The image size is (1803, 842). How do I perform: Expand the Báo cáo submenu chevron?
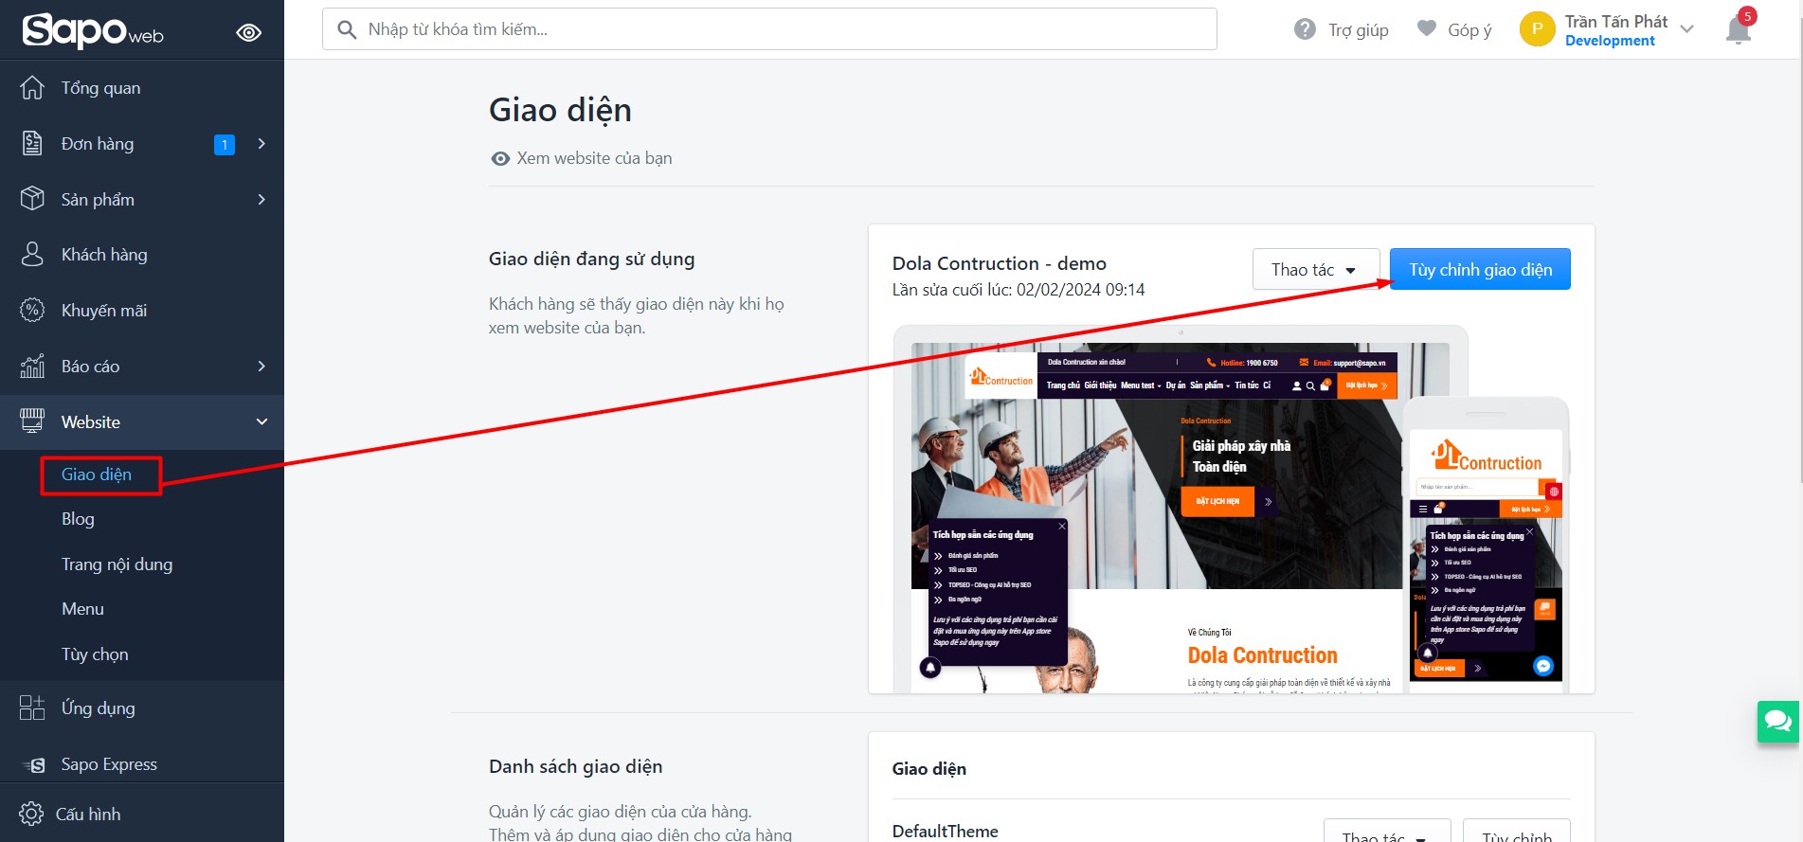pos(261,366)
